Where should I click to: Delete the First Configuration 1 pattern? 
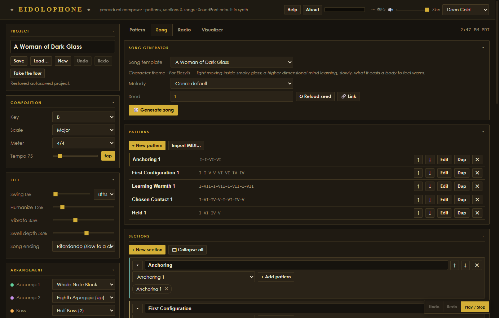[477, 173]
